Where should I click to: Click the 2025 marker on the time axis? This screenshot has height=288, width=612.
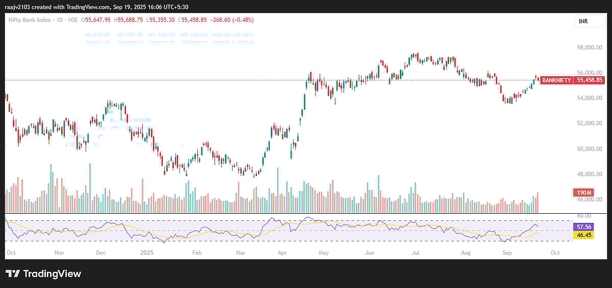tap(147, 252)
